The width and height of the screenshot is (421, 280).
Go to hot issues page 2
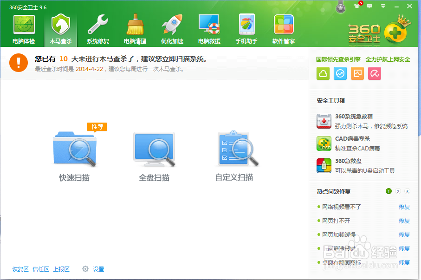click(398, 191)
